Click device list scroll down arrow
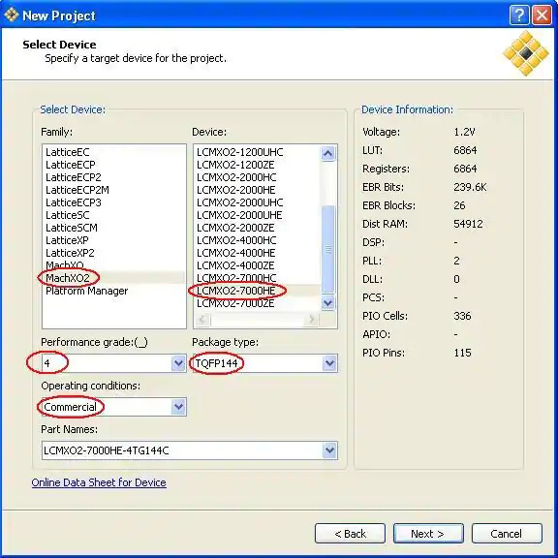Viewport: 558px width, 558px height. coord(327,303)
